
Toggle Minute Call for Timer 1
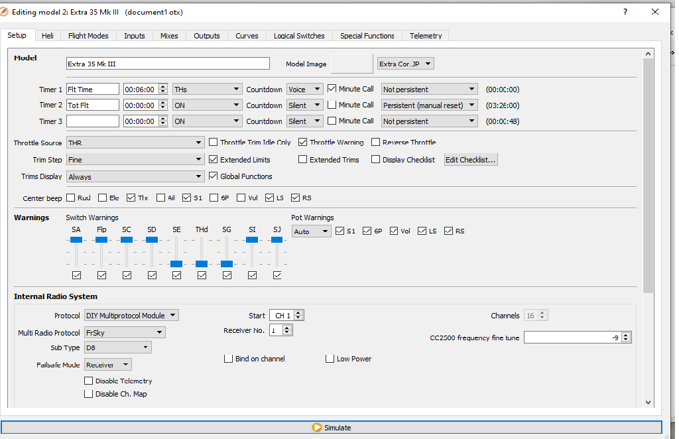coord(331,88)
